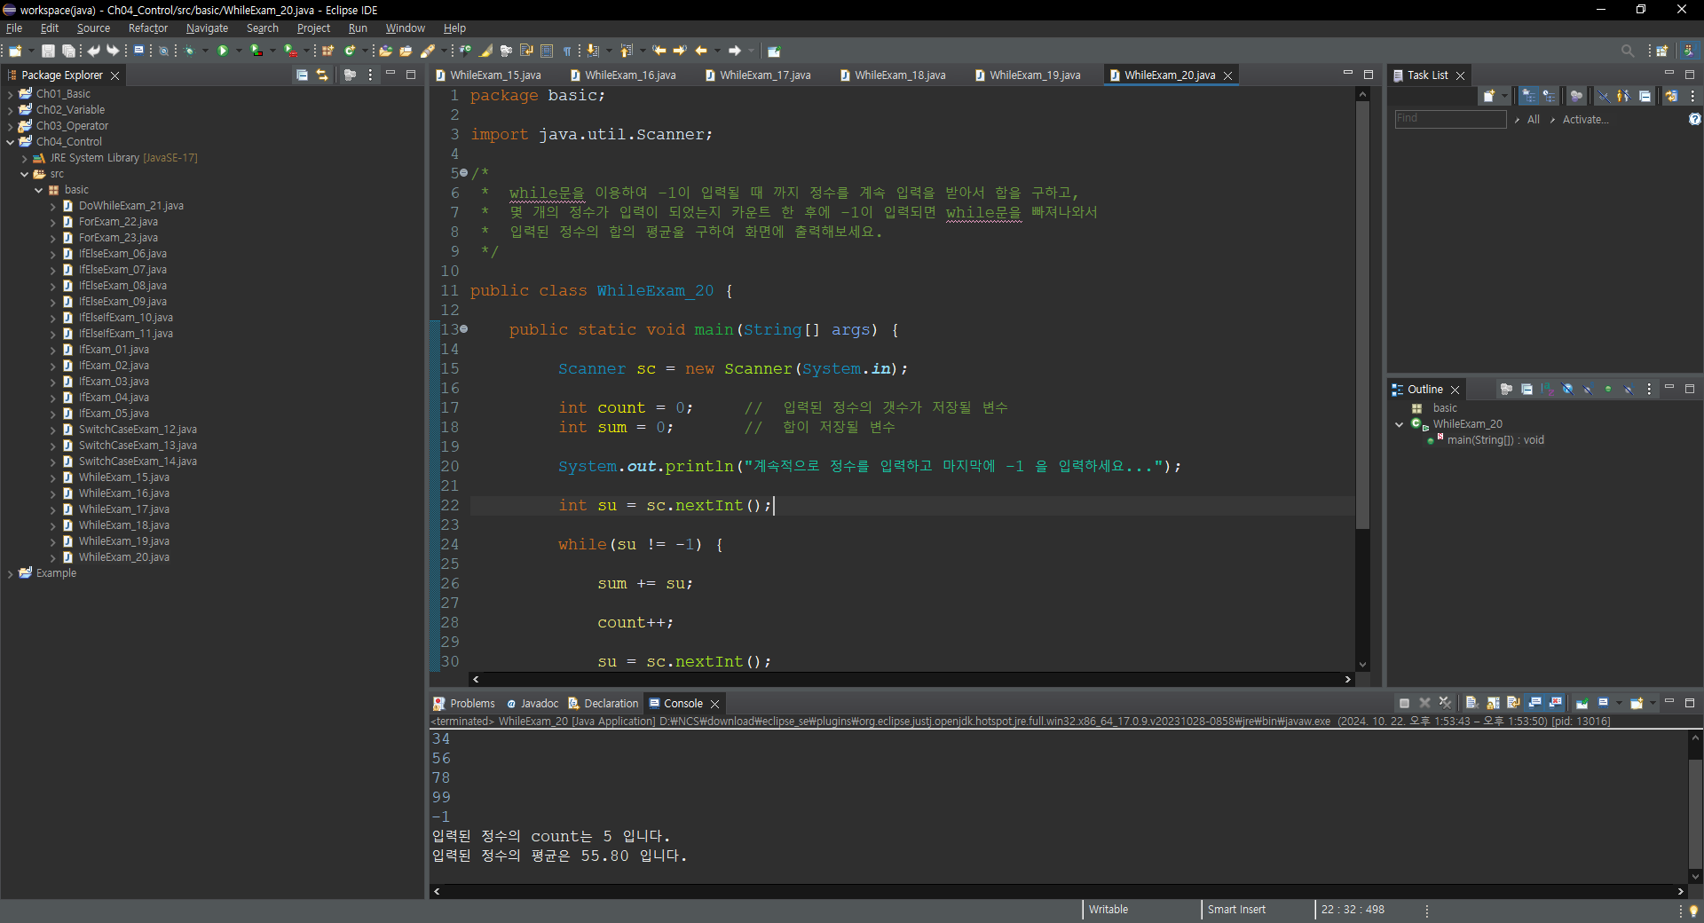Open the Refactor menu

tap(147, 28)
